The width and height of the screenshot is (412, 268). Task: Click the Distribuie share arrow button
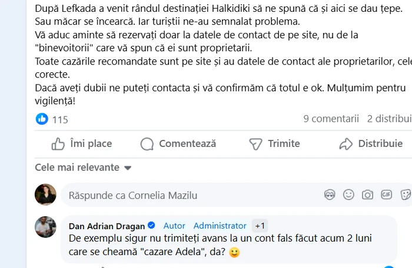tap(371, 144)
